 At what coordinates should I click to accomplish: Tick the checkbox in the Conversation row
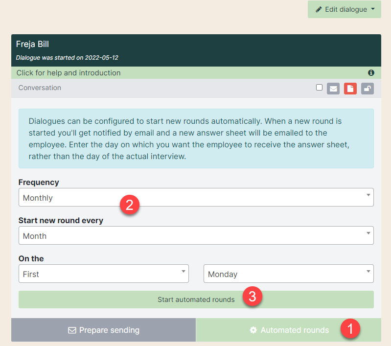coord(319,88)
